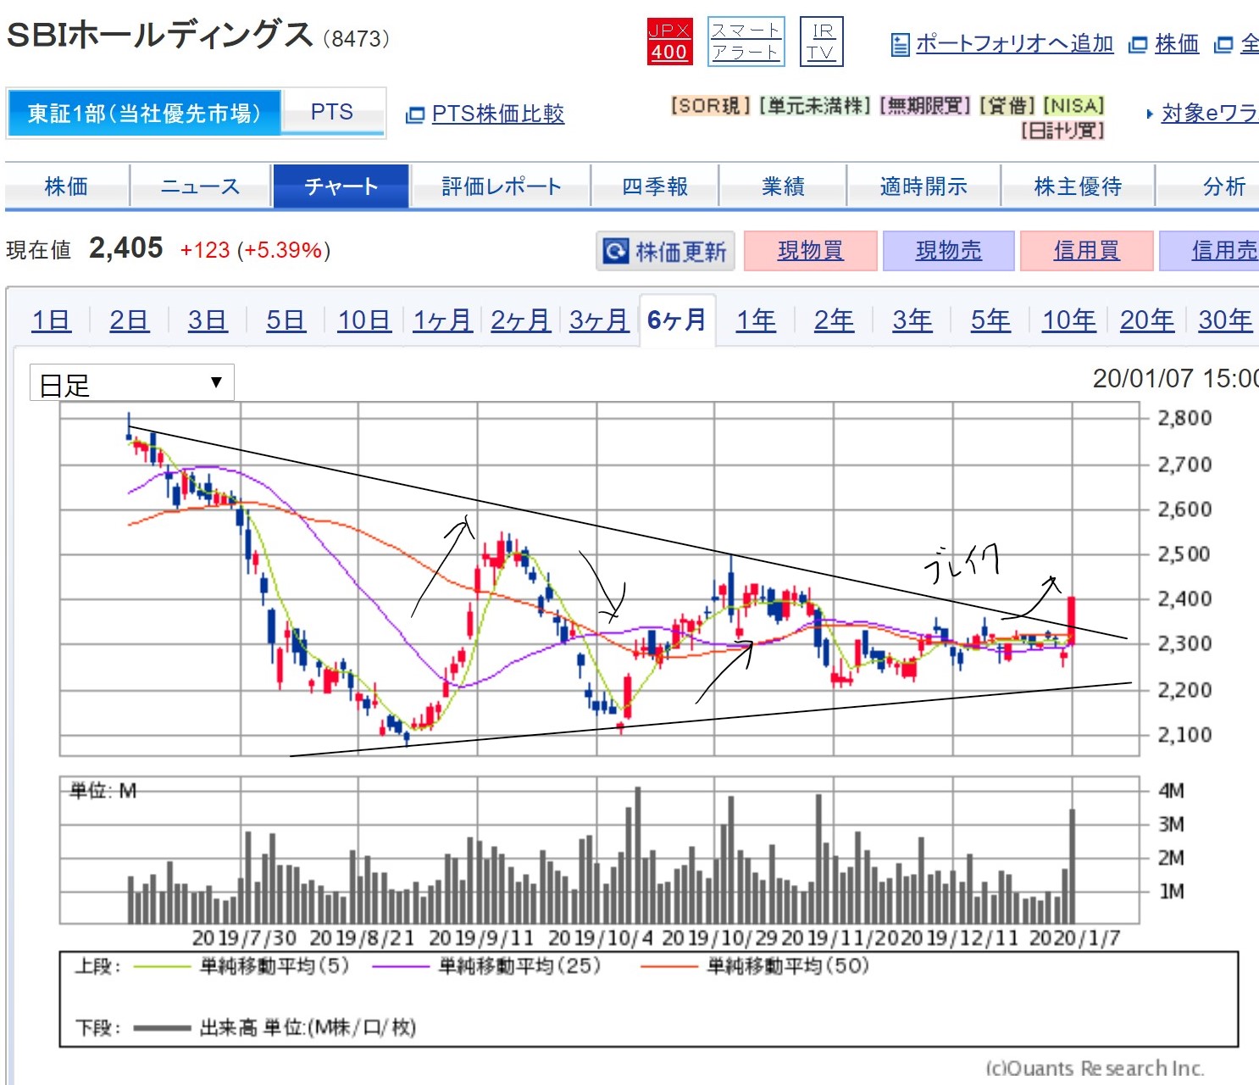Click the 現物売 button
Viewport: 1259px width, 1085px height.
[948, 251]
